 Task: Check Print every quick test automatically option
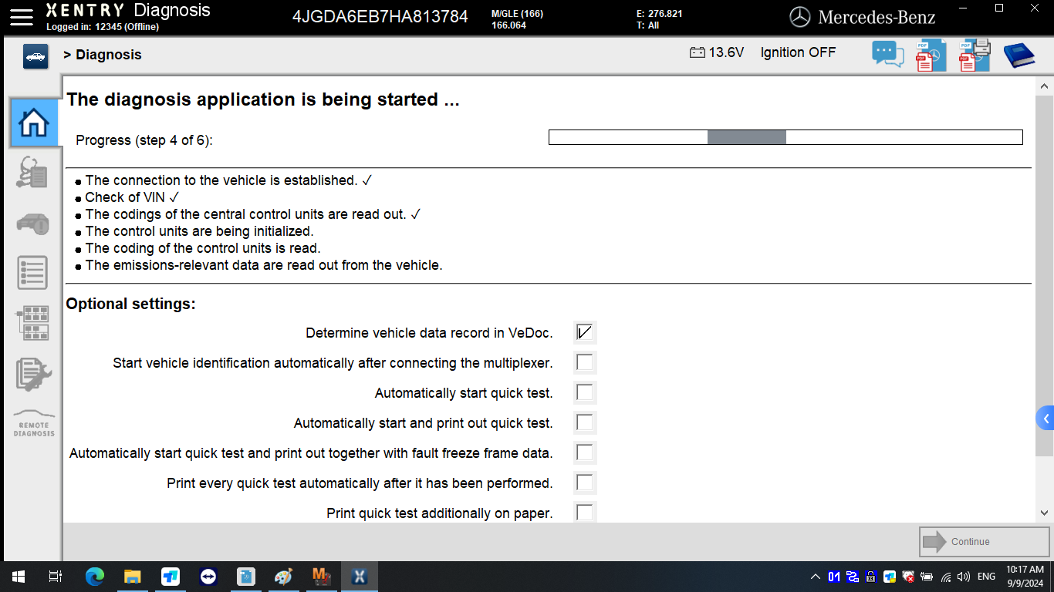[x=585, y=483]
